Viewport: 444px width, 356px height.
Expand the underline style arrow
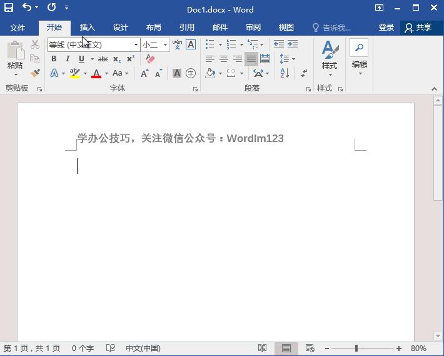(x=92, y=59)
